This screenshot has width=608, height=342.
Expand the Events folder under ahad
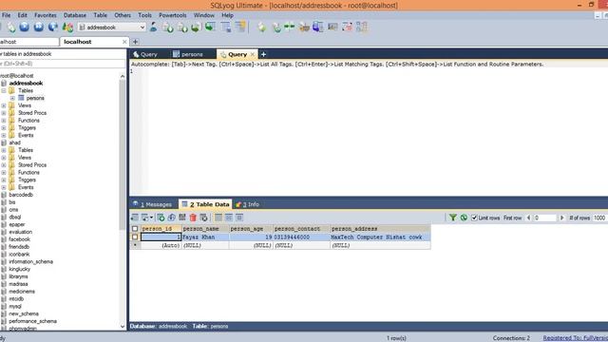(x=4, y=187)
